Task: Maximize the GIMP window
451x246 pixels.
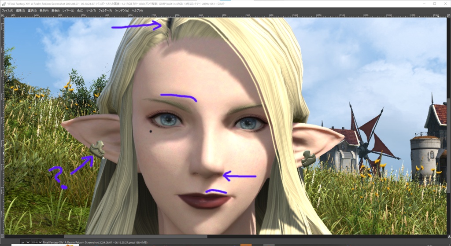Action: pyautogui.click(x=435, y=4)
